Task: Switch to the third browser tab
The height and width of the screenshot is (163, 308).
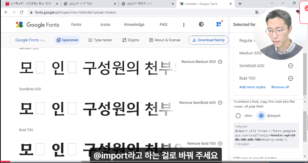Action: [148, 4]
